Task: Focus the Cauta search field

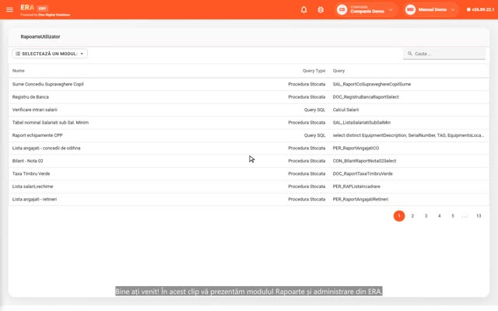Action: point(444,54)
